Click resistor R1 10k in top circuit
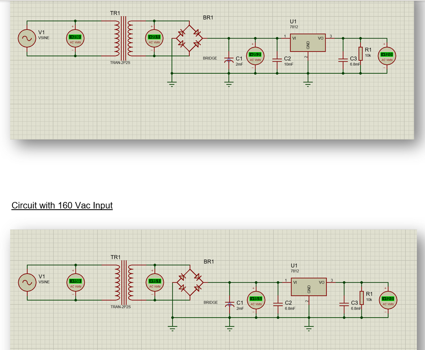425x350 pixels. [x=361, y=54]
